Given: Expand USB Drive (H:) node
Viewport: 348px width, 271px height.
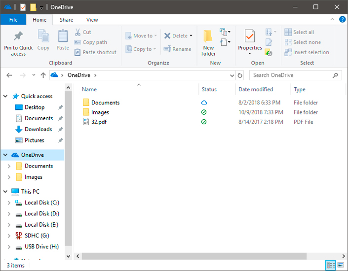Looking at the screenshot, I should (x=9, y=247).
